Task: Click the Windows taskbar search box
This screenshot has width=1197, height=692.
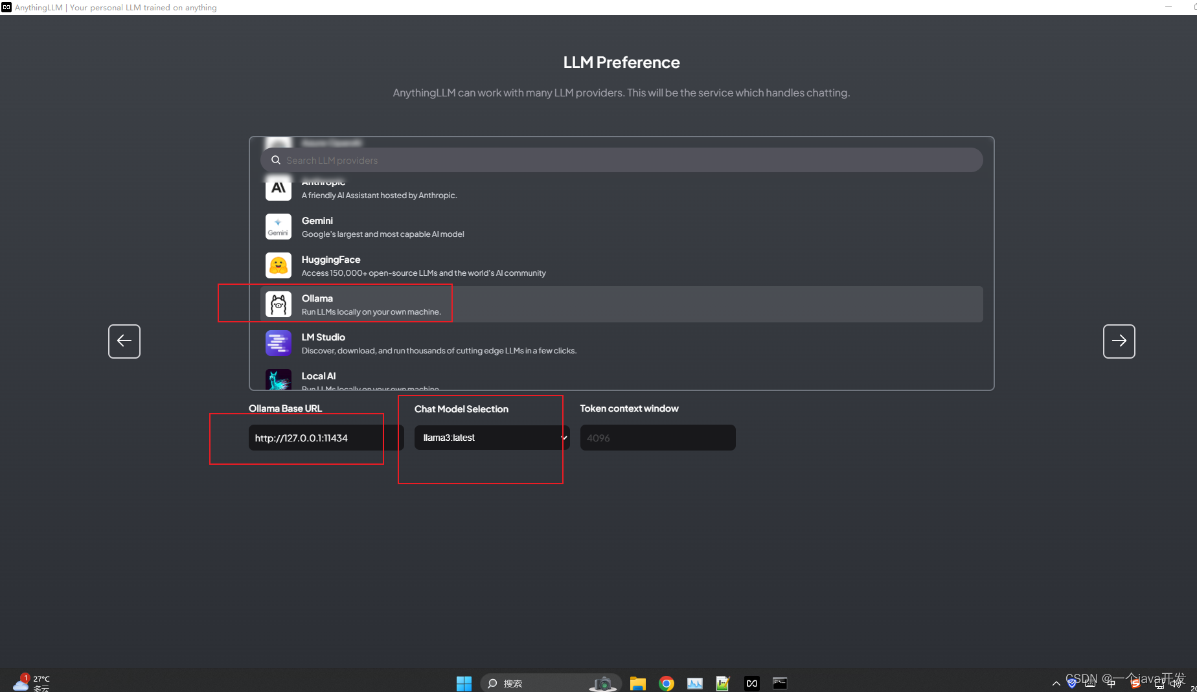Action: pos(551,683)
